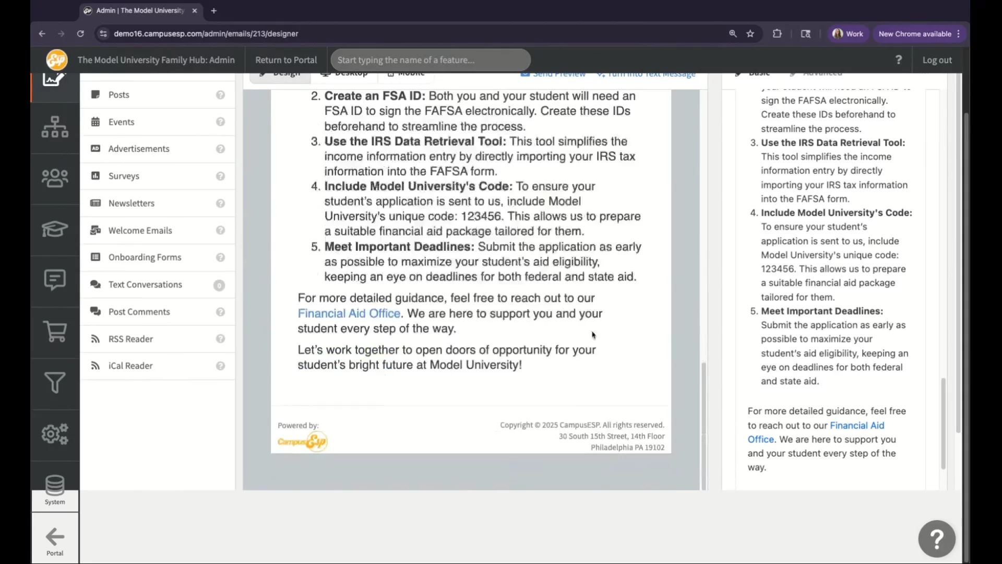Bookmark this page with the star icon
Viewport: 1002px width, 564px height.
coord(750,34)
